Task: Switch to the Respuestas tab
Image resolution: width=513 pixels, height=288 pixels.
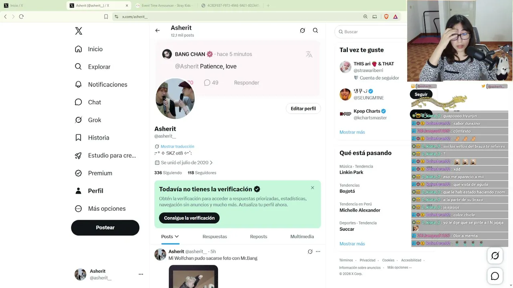Action: pos(215,236)
